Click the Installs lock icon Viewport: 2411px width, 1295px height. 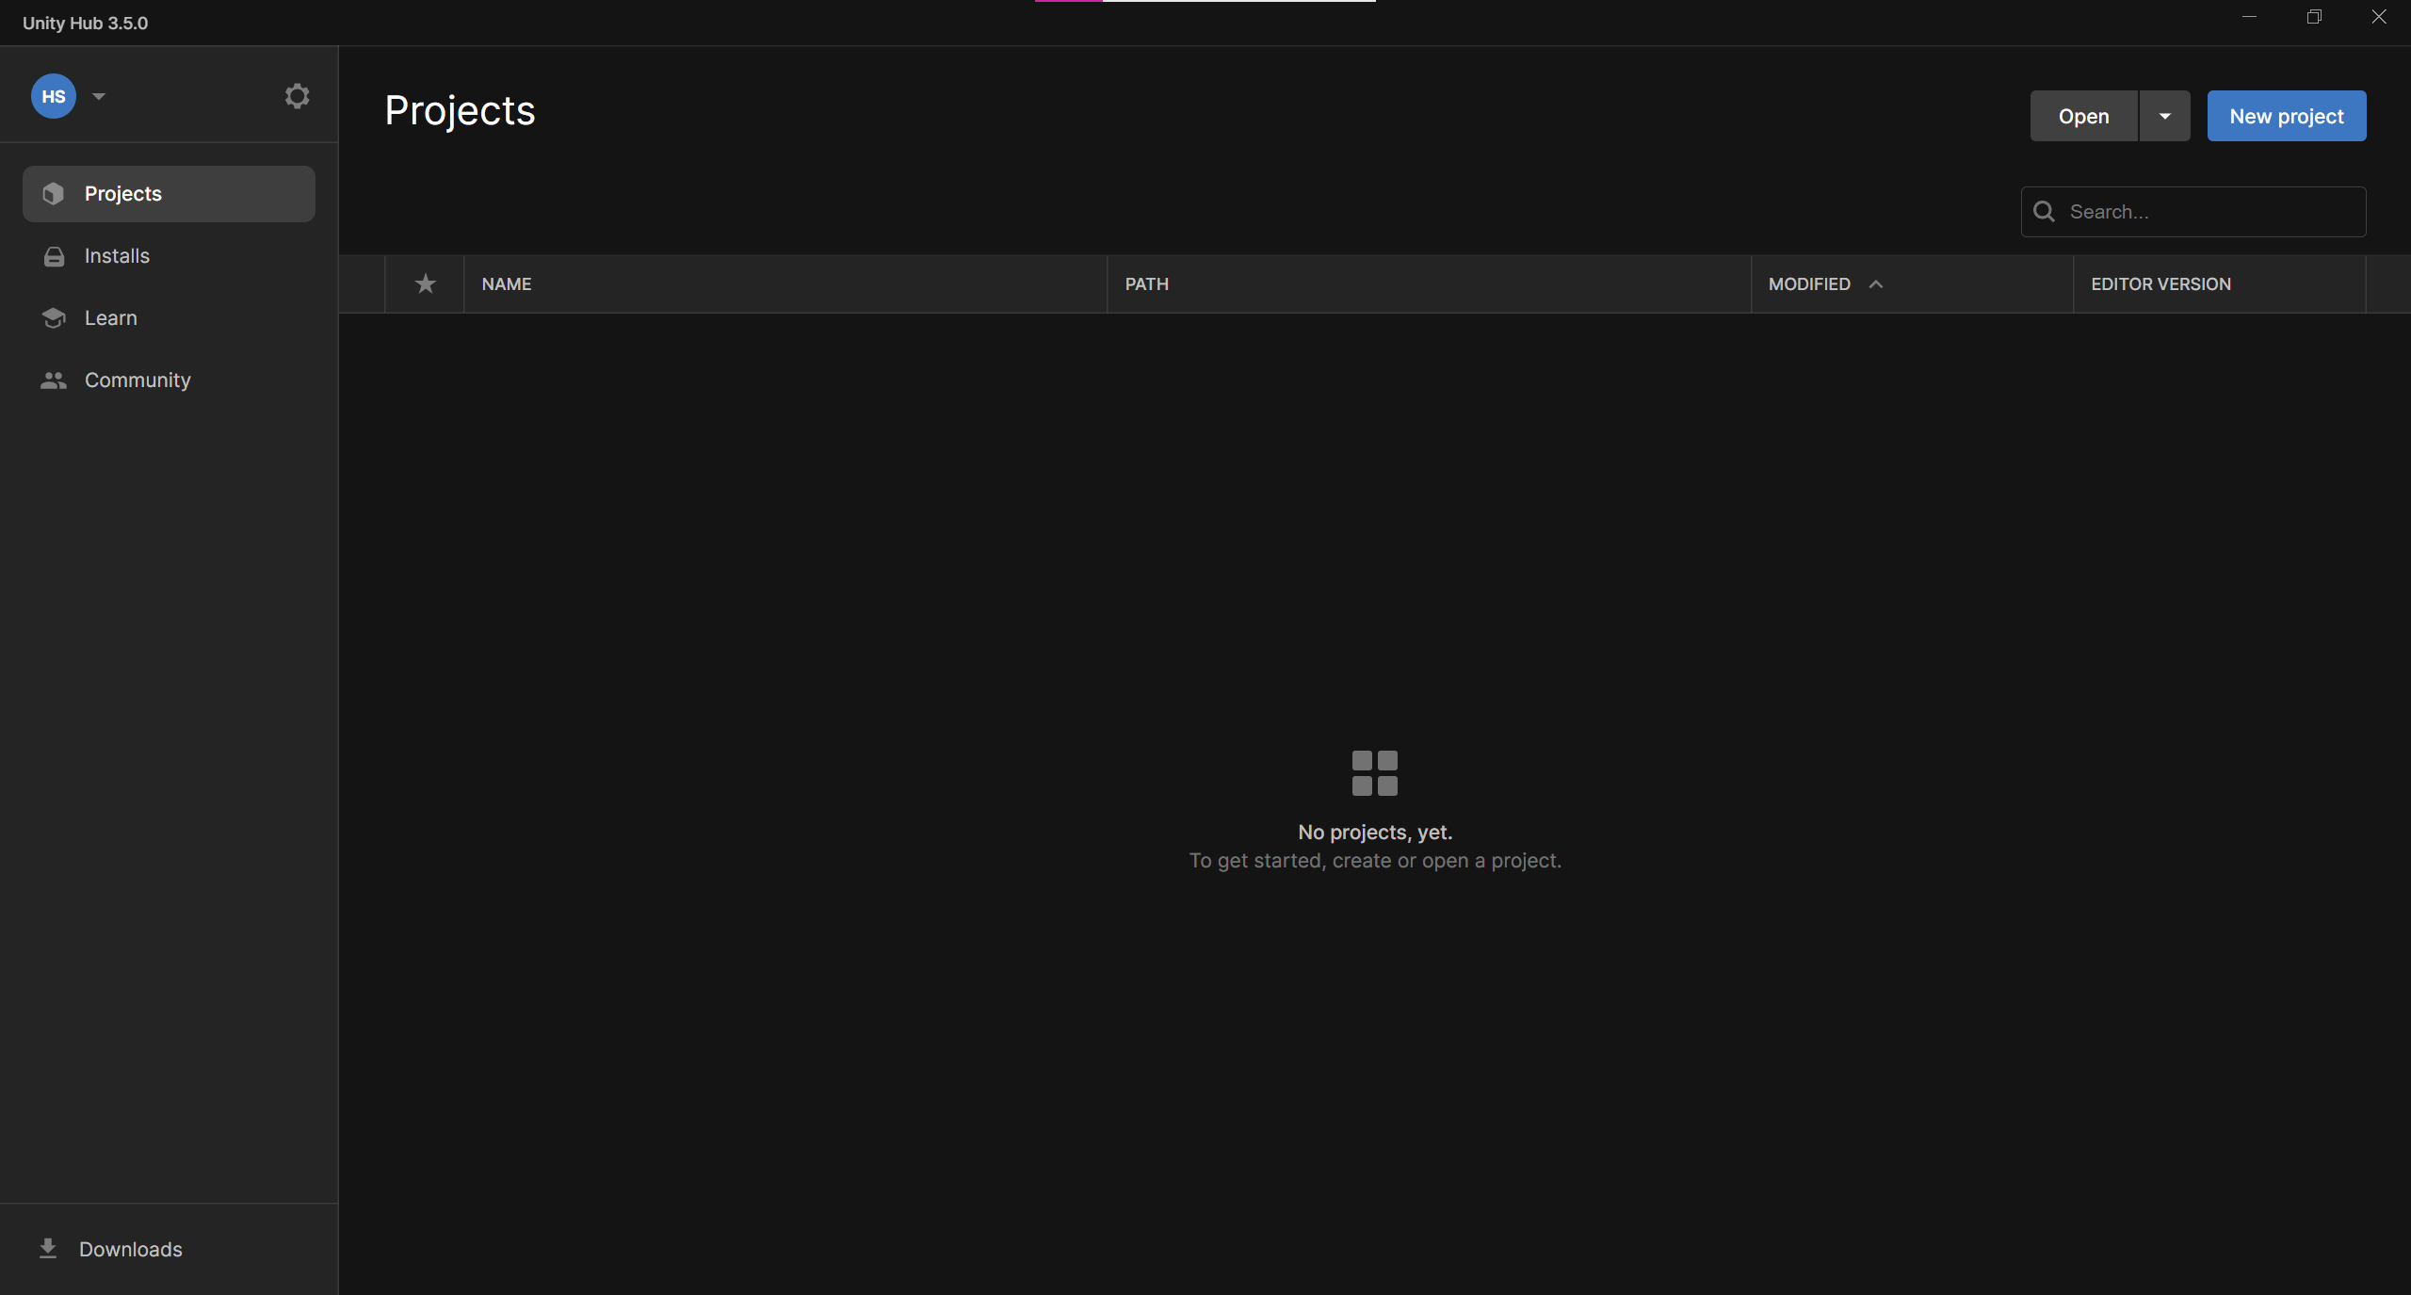[x=54, y=256]
